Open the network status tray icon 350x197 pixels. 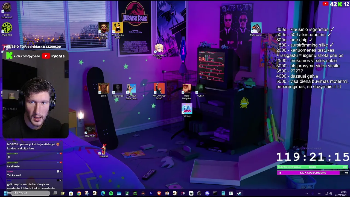pos(326,193)
